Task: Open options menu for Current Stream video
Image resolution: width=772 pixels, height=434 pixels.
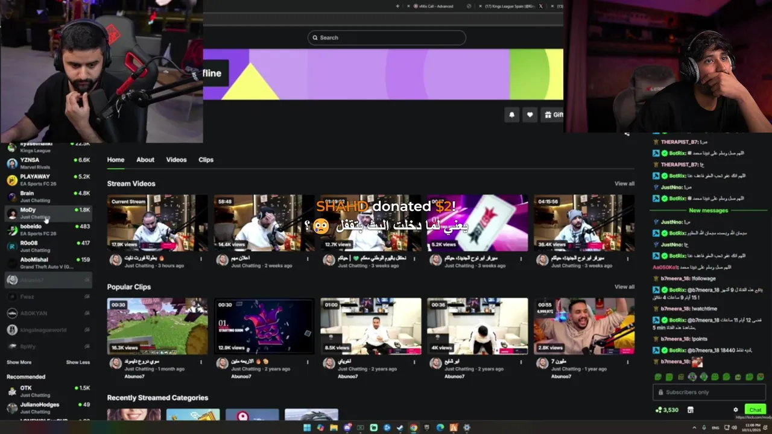Action: pyautogui.click(x=201, y=259)
